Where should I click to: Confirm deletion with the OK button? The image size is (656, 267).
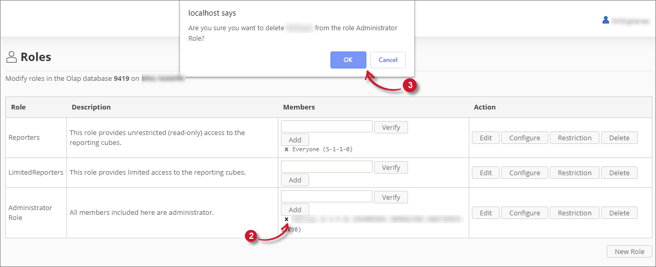(x=348, y=60)
